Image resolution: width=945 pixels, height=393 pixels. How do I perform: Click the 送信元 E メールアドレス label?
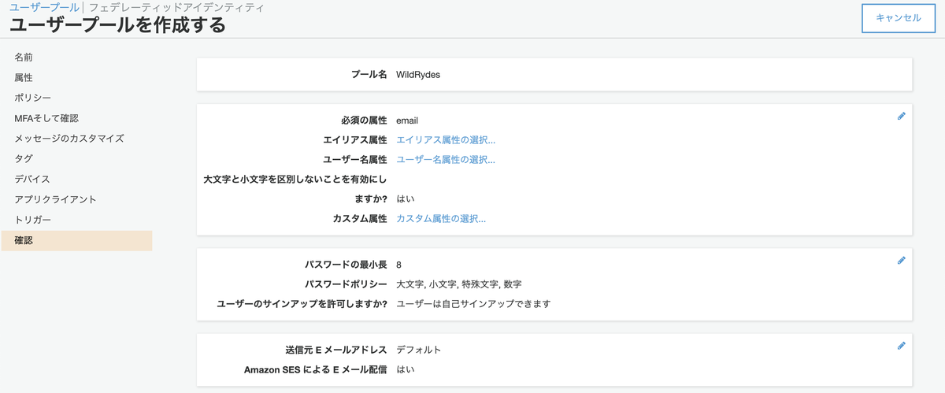point(336,350)
